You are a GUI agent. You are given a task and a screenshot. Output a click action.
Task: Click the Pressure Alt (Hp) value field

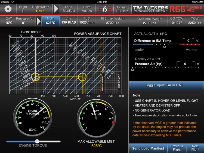[x=186, y=64]
